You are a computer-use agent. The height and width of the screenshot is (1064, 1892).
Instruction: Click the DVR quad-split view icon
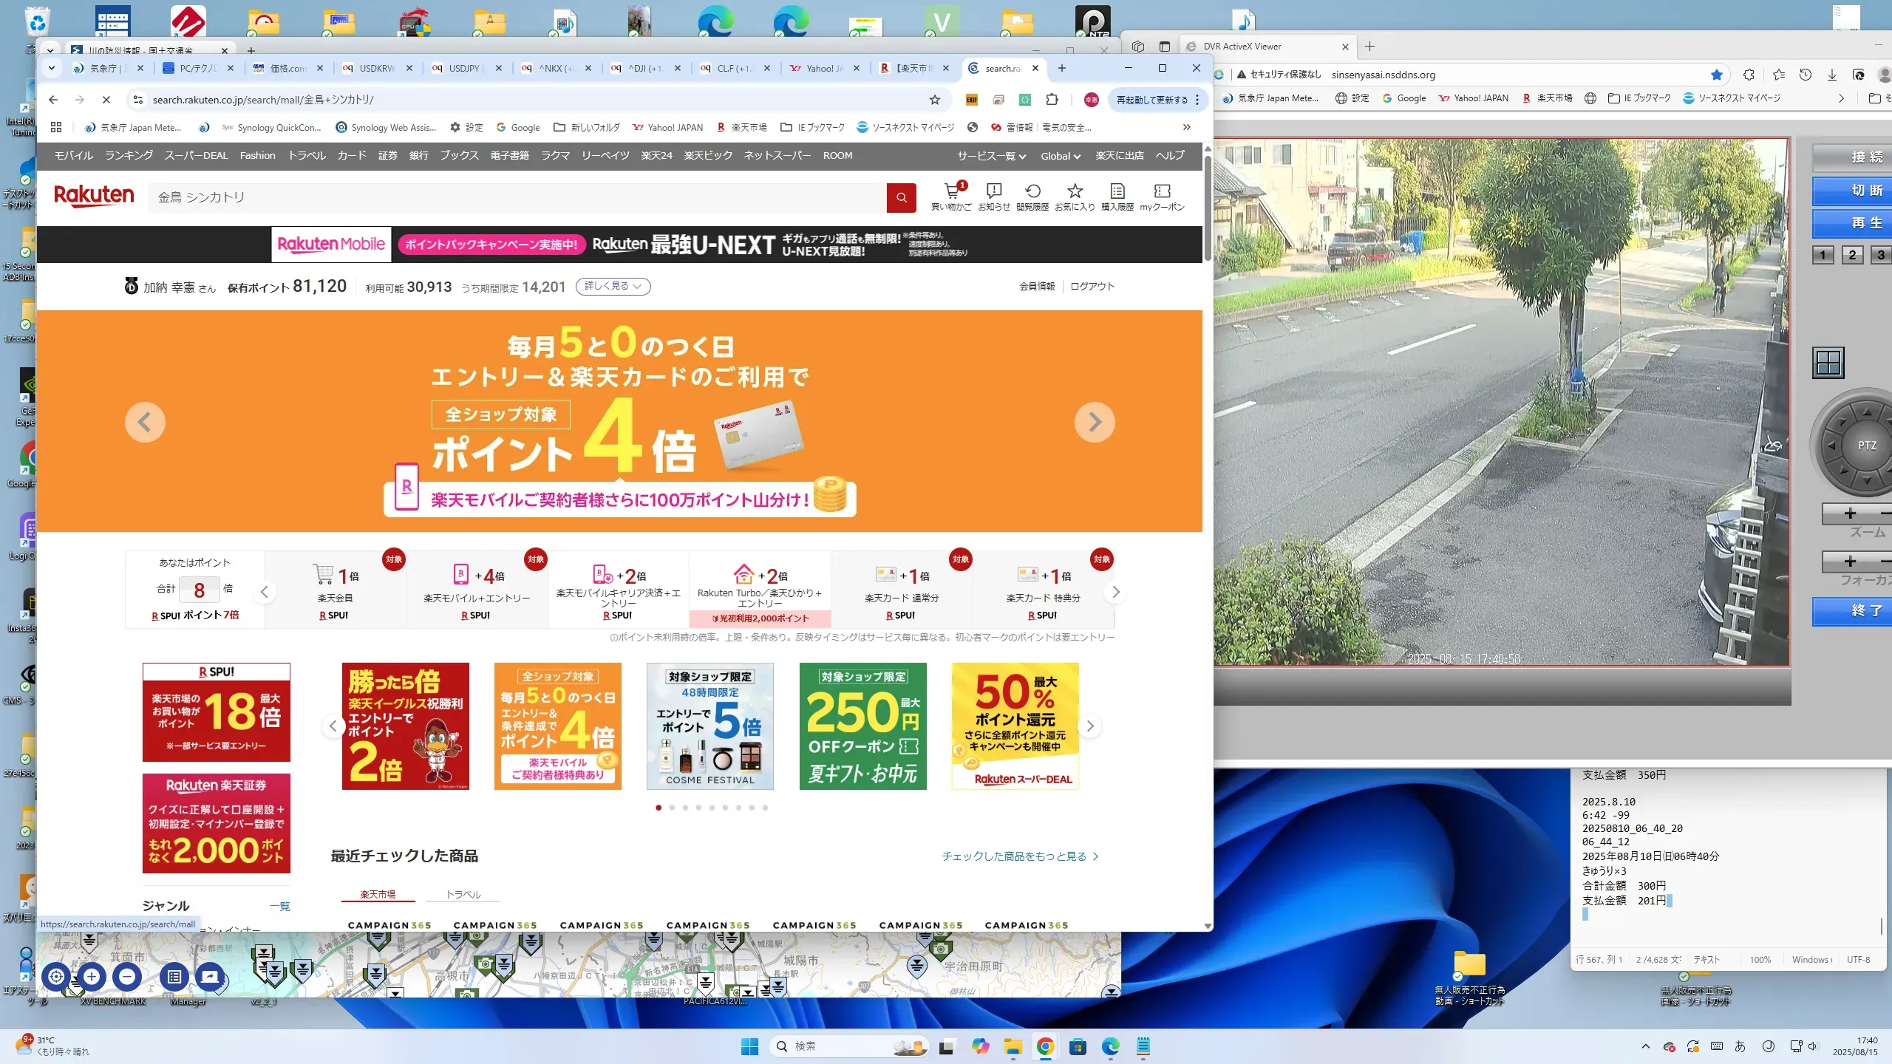[1828, 363]
